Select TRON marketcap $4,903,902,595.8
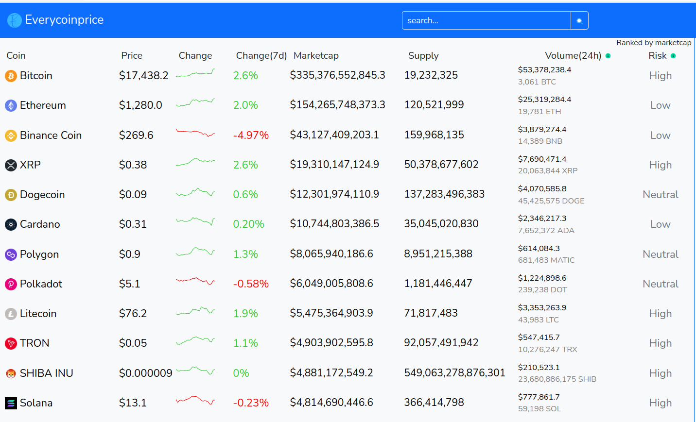The image size is (696, 422). coord(331,343)
